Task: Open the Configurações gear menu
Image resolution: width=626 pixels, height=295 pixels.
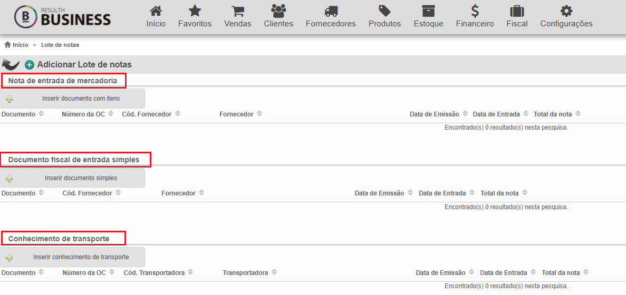Action: (566, 16)
